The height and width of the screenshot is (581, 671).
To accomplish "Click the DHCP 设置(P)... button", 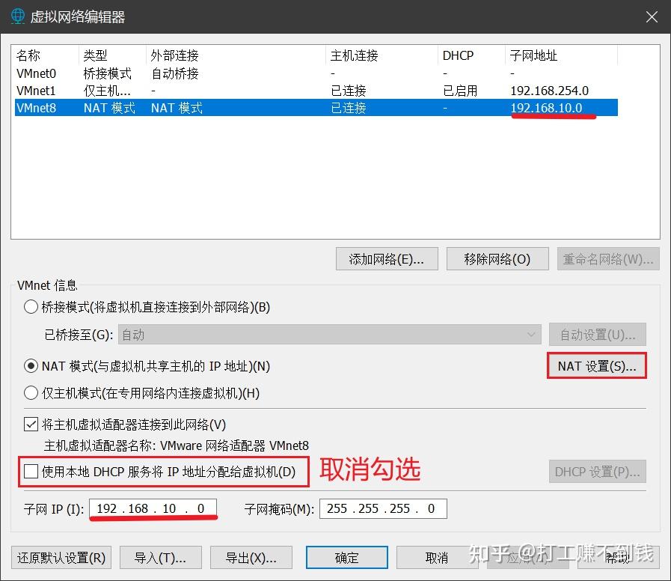I will click(x=598, y=471).
